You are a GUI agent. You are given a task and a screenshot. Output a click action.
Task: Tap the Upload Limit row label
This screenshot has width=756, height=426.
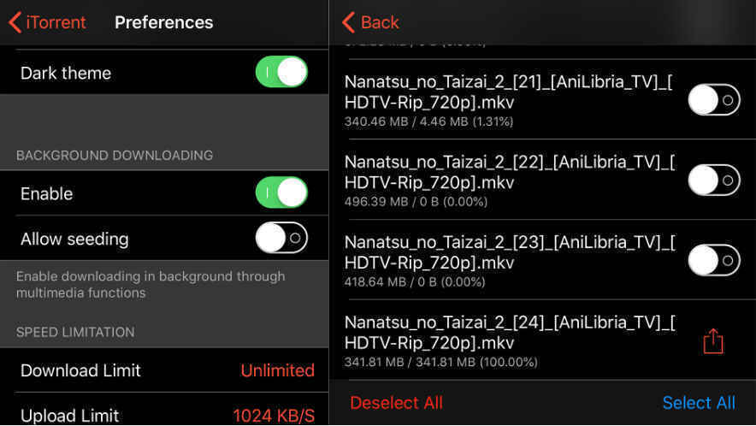[69, 416]
